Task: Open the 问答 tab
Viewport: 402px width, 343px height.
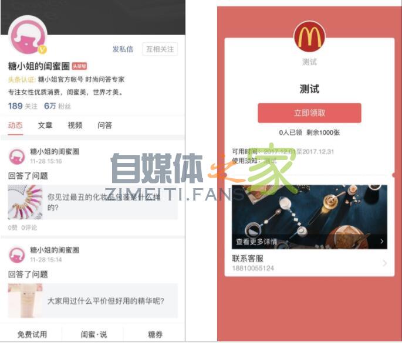Action: pos(104,125)
